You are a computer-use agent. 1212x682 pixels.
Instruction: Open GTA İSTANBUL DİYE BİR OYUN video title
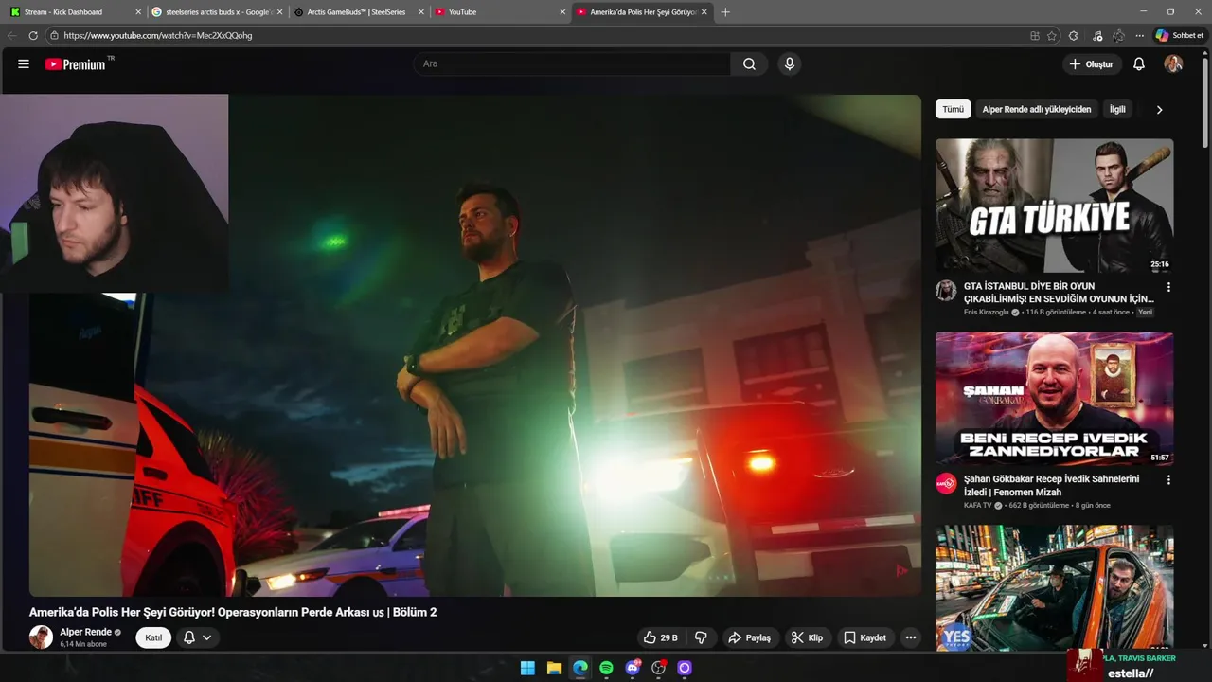click(x=1059, y=292)
